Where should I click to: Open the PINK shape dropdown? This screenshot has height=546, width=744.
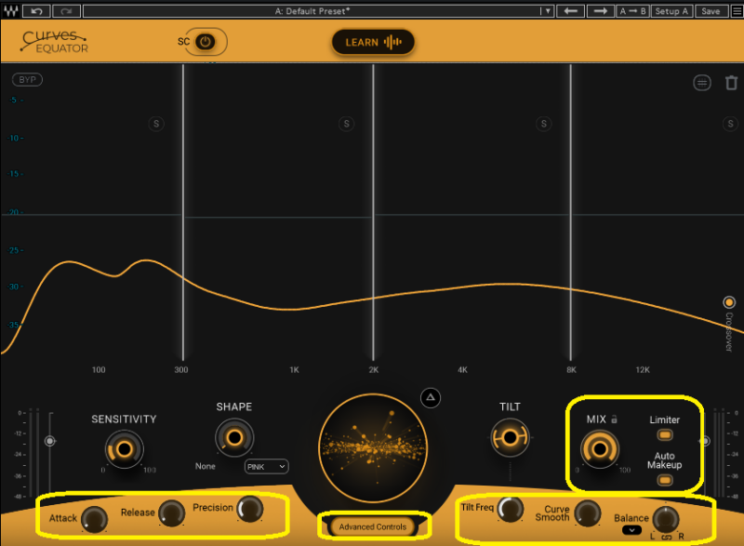point(266,466)
